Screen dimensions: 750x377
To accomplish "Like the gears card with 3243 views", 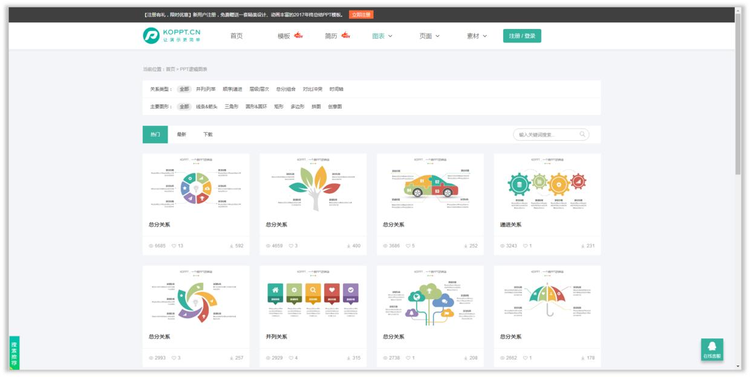I will 526,246.
